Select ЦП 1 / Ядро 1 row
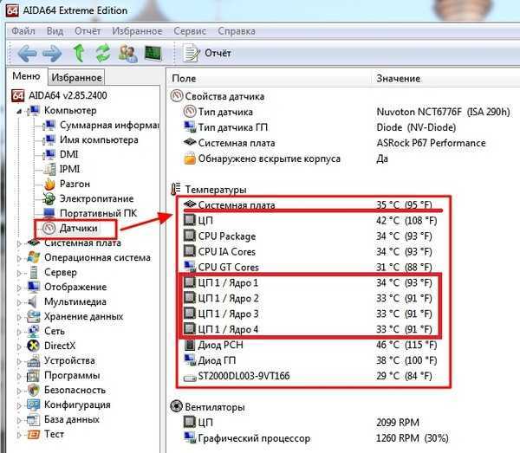 pyautogui.click(x=308, y=282)
